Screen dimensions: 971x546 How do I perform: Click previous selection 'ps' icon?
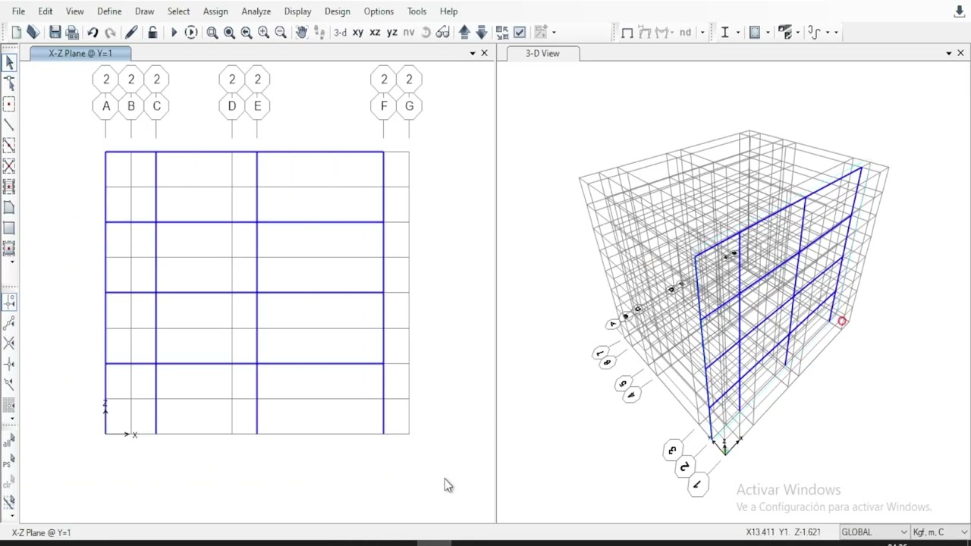[9, 462]
